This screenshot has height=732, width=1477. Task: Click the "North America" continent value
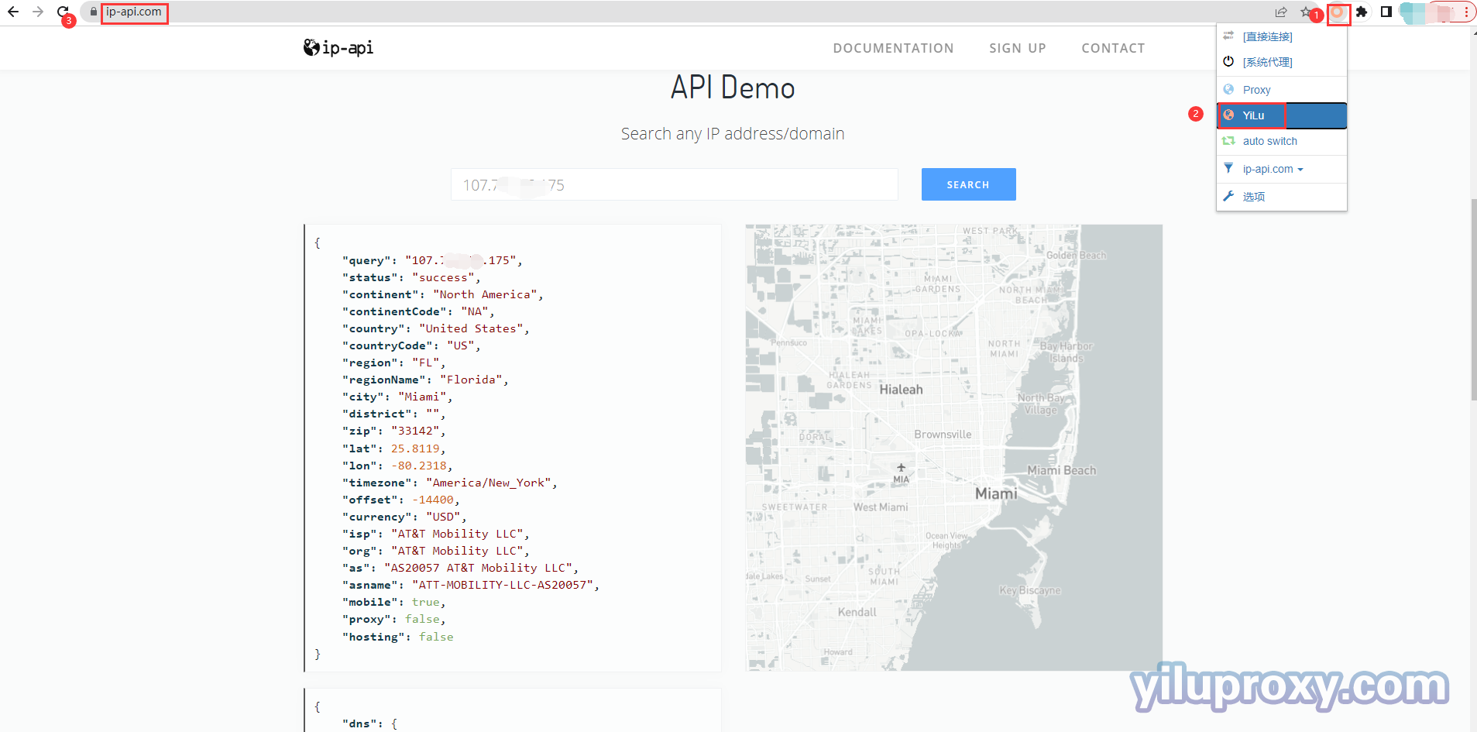[485, 294]
